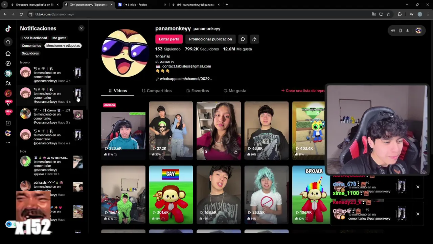This screenshot has width=433, height=244.
Task: Open the Friends icon in the sidebar
Action: (x=8, y=83)
